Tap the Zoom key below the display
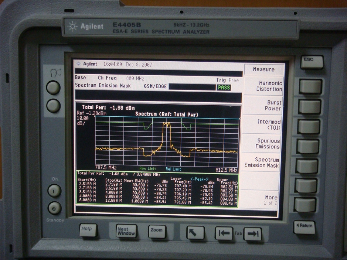This screenshot has width=347, height=260. pos(157,232)
